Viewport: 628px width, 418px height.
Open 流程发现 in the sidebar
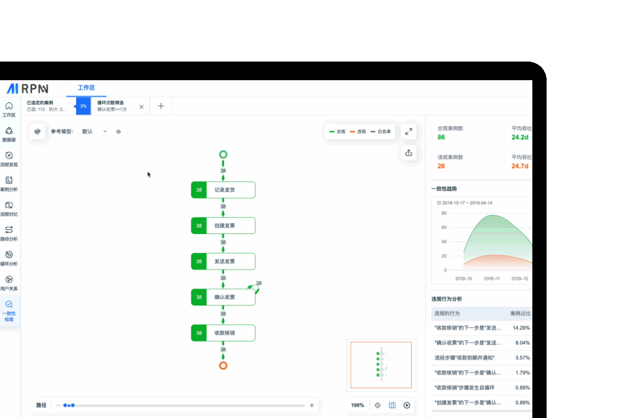[x=9, y=159]
